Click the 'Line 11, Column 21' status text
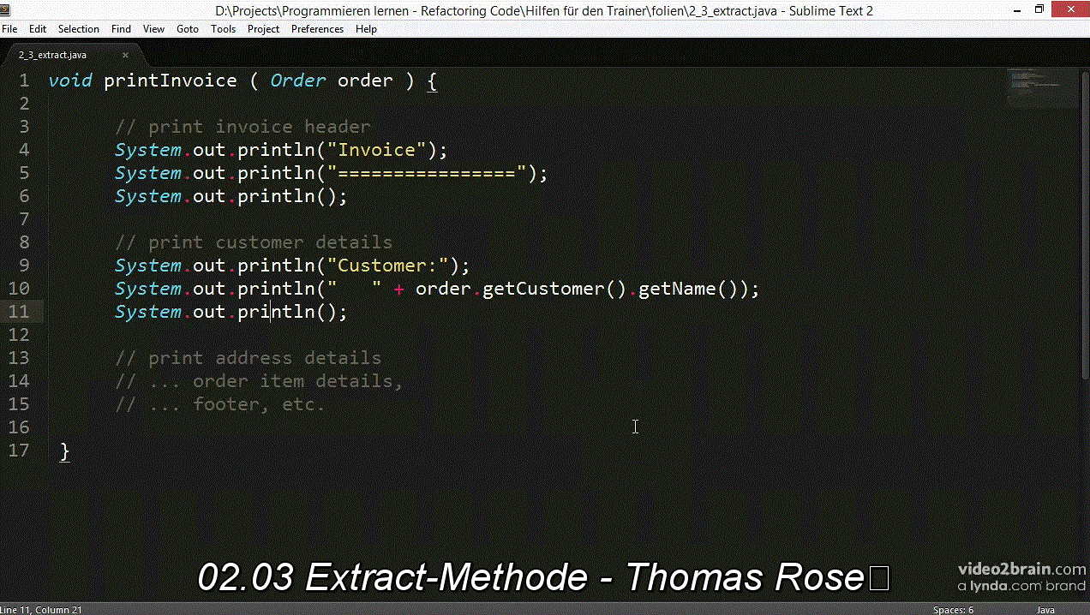1090x615 pixels. [41, 610]
